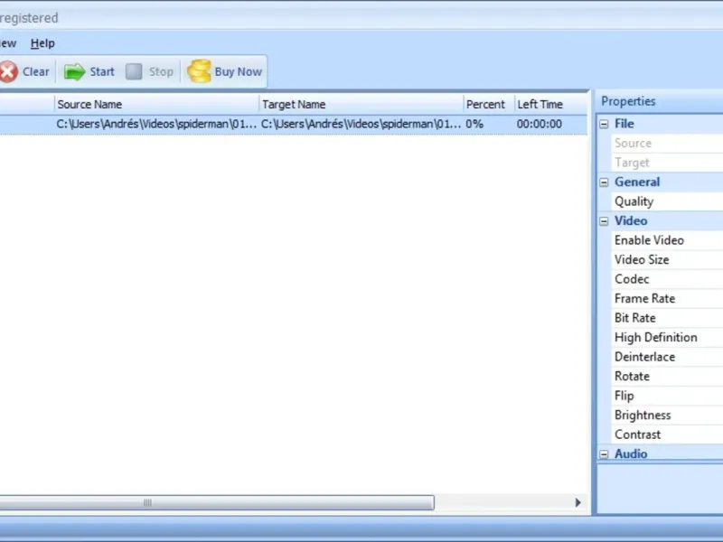Collapse the Audio properties group
The width and height of the screenshot is (723, 542).
click(x=604, y=454)
